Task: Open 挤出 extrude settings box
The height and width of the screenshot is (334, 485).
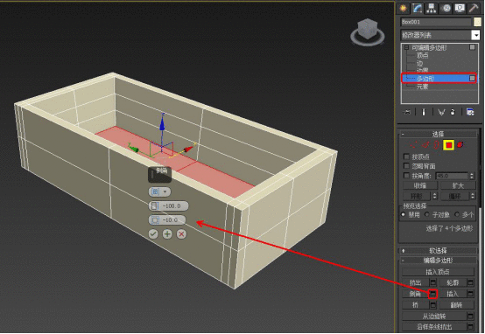Action: pyautogui.click(x=433, y=282)
